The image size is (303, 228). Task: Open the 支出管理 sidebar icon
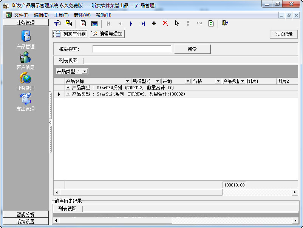point(26,99)
